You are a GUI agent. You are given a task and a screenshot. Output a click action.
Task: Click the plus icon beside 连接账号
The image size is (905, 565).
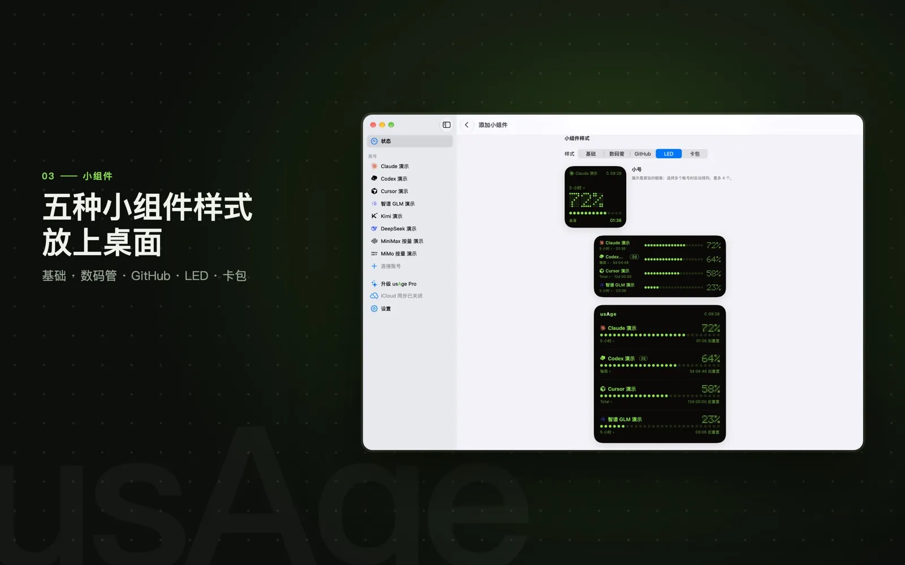click(374, 266)
